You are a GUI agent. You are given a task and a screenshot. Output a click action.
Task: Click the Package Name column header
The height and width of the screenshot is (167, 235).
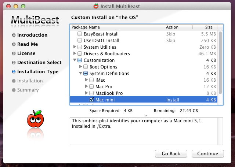click(117, 27)
